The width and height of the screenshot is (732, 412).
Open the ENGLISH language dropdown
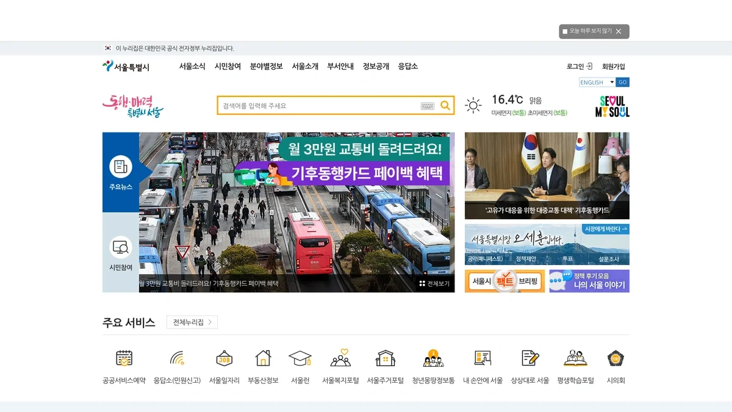coord(597,82)
